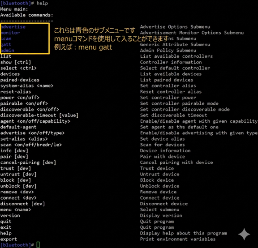
Task: Click the 'set-alias <alias>' command
Action: coord(24,139)
